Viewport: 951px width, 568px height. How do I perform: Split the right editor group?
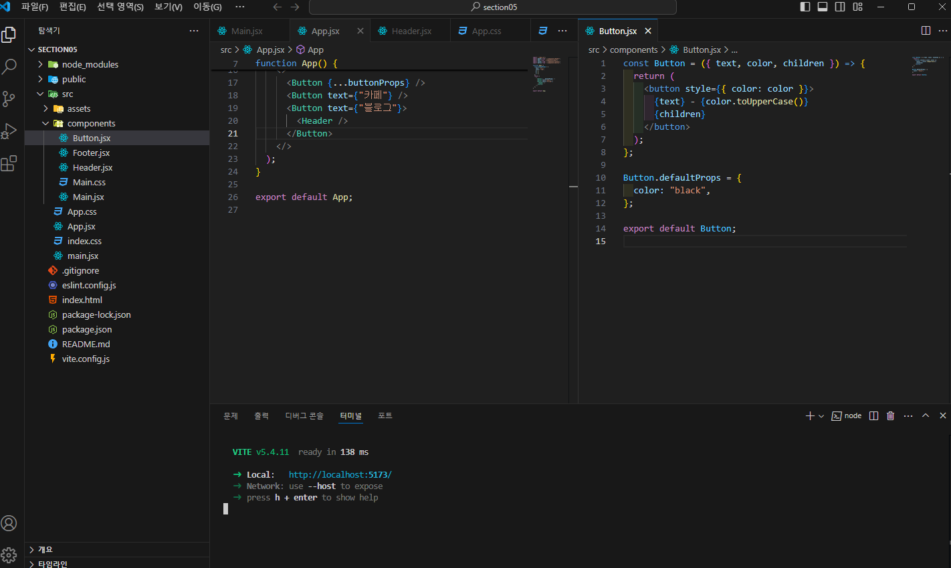pos(926,31)
